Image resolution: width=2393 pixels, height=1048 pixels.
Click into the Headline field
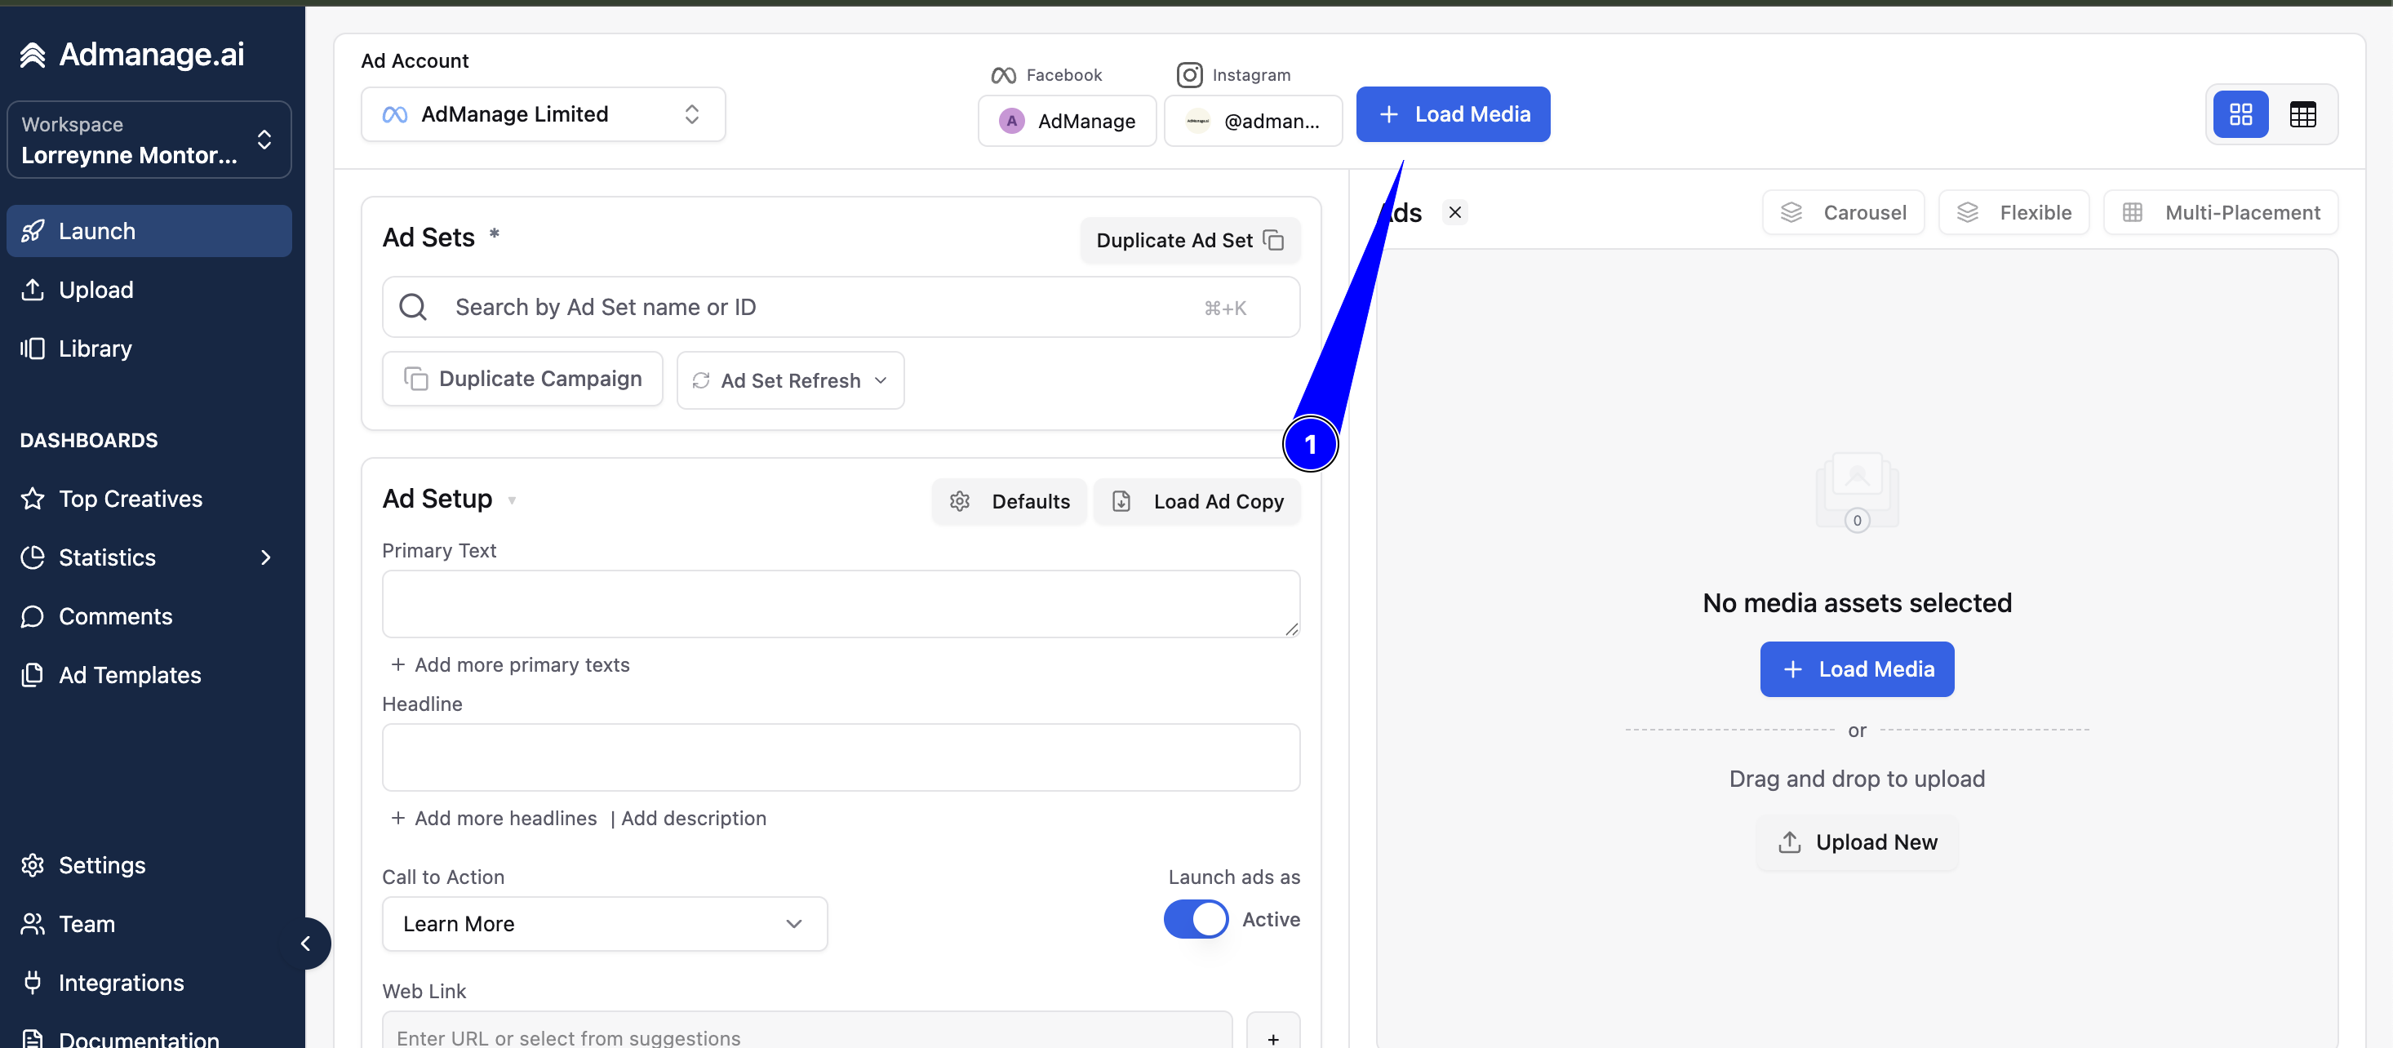tap(841, 757)
